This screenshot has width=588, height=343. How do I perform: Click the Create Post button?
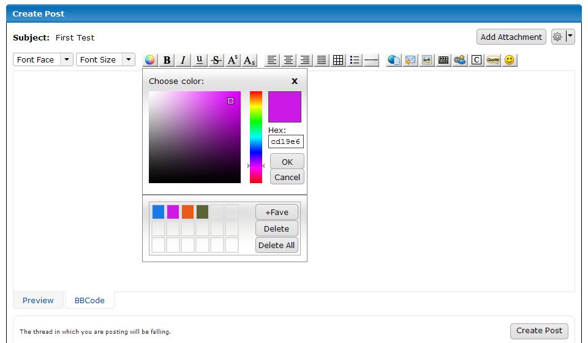tap(539, 331)
